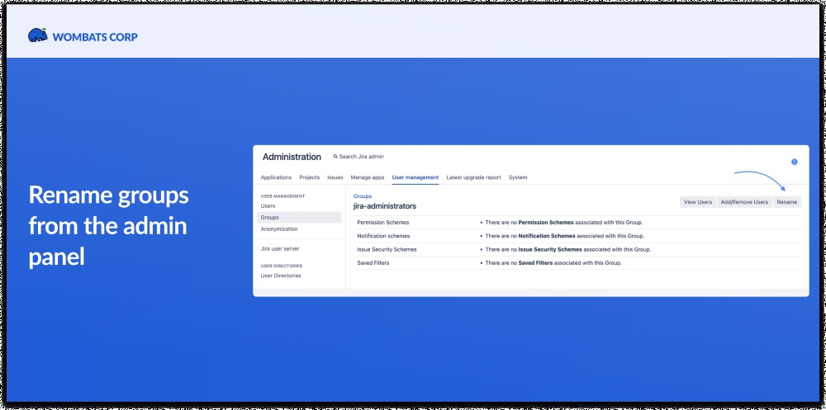Click the Administration page title
The width and height of the screenshot is (826, 410).
292,157
